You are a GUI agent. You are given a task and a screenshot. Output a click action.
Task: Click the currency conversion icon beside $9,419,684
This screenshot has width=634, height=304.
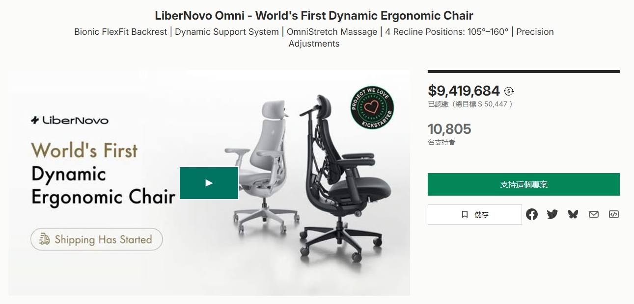click(x=509, y=91)
